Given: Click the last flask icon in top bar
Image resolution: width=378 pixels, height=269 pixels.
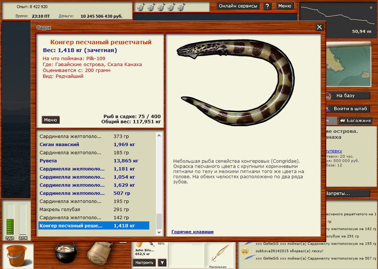Looking at the screenshot, I should pos(180,7).
